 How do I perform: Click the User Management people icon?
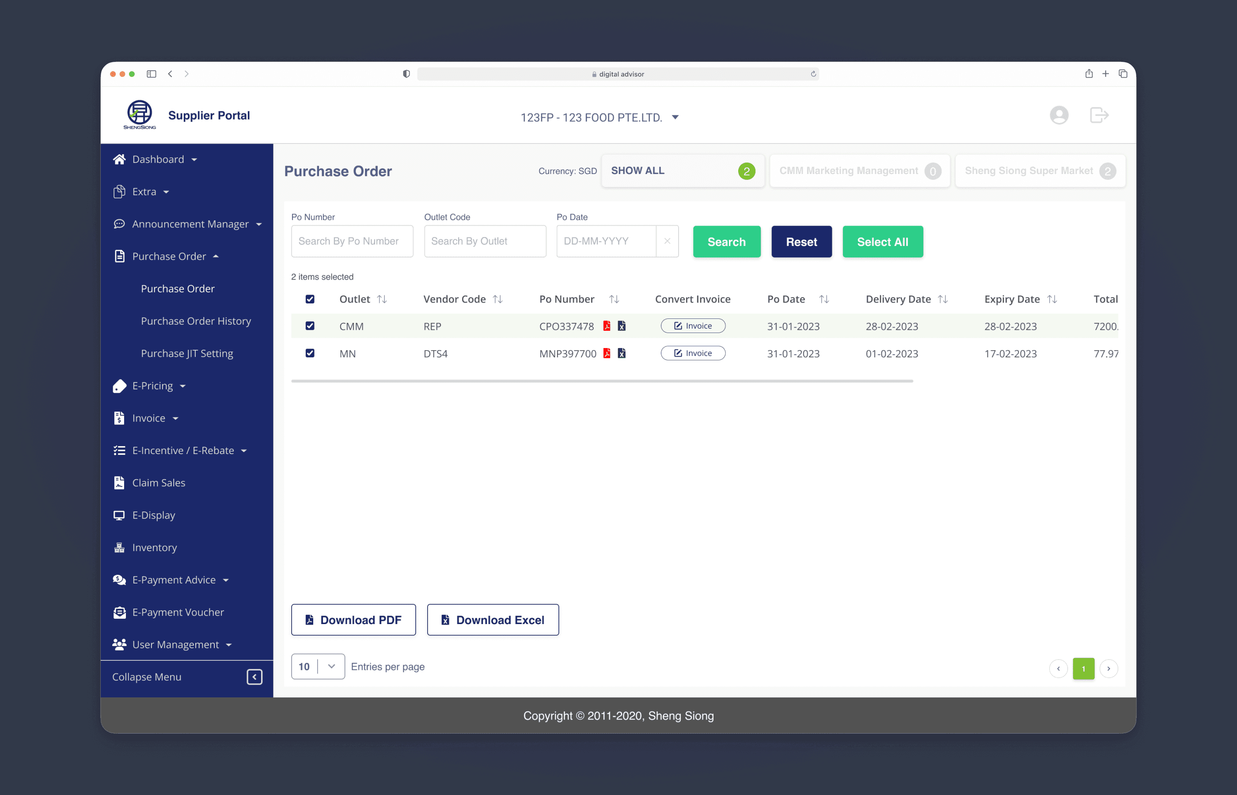point(119,644)
